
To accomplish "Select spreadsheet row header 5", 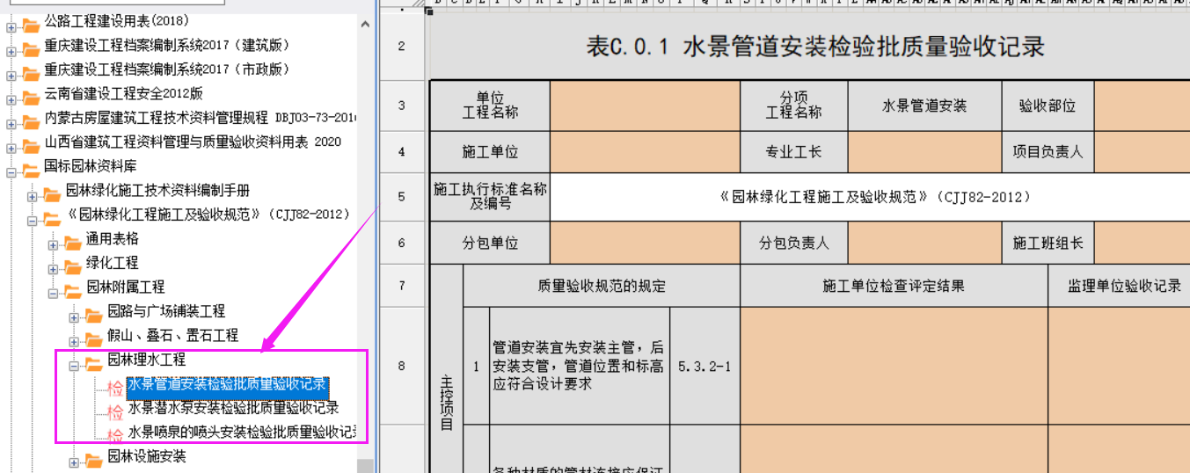I will pyautogui.click(x=402, y=197).
